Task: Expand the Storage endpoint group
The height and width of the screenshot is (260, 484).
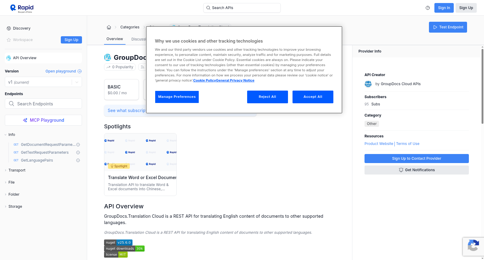Action: click(x=13, y=207)
